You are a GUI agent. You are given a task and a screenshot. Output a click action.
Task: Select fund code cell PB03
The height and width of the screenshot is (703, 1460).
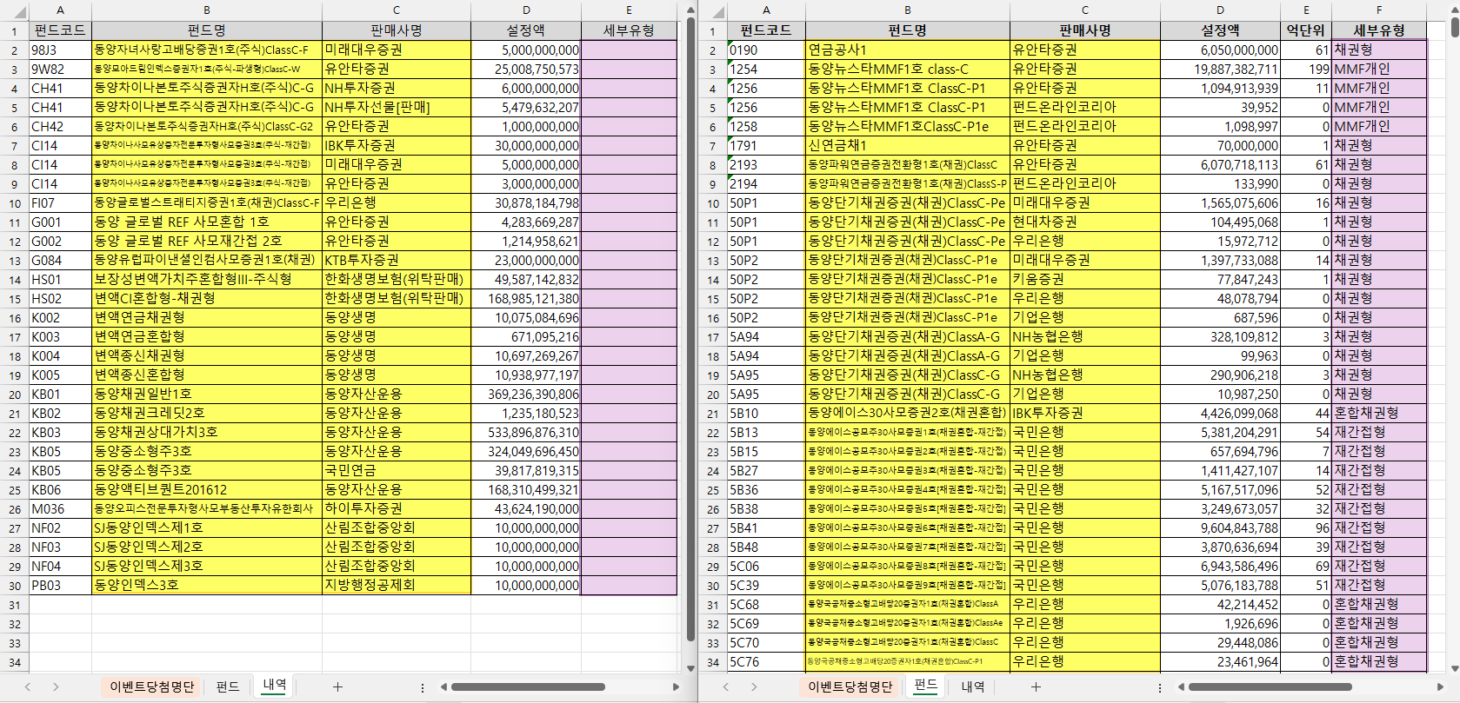click(60, 586)
